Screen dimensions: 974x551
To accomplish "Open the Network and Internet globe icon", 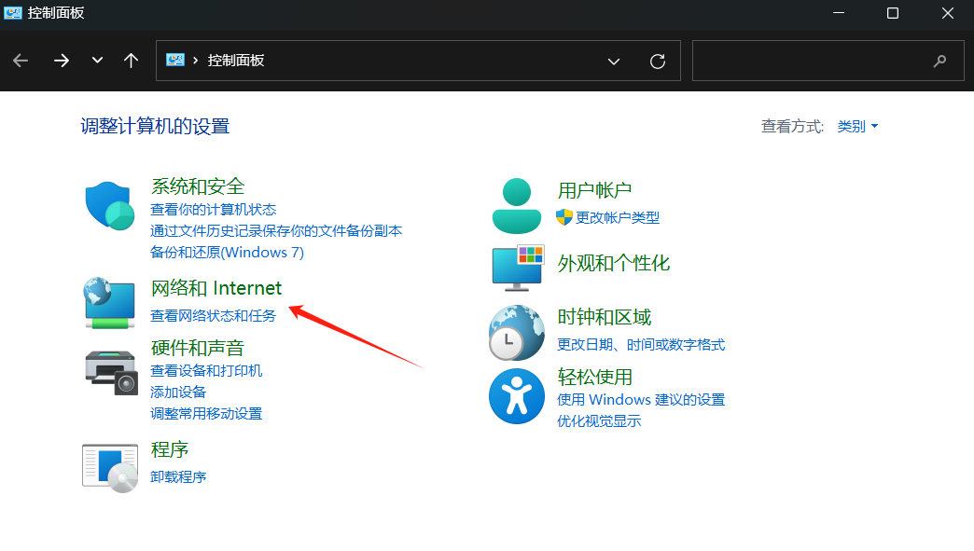I will point(110,303).
